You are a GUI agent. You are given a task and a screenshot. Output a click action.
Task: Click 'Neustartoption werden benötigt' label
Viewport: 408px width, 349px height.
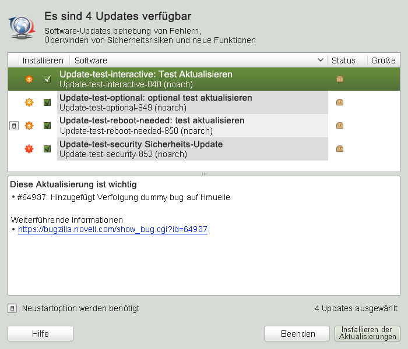point(80,308)
